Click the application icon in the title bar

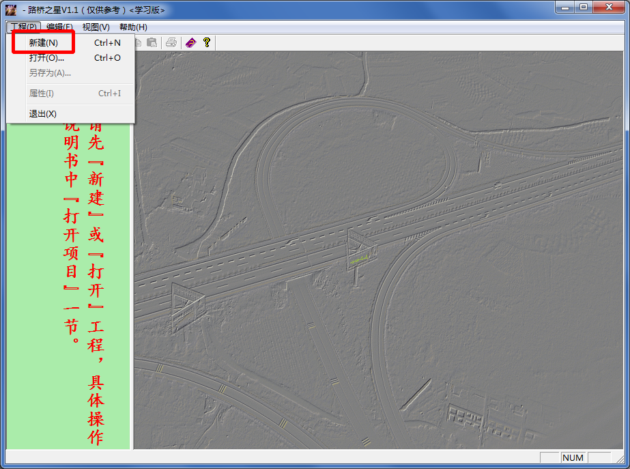(11, 10)
